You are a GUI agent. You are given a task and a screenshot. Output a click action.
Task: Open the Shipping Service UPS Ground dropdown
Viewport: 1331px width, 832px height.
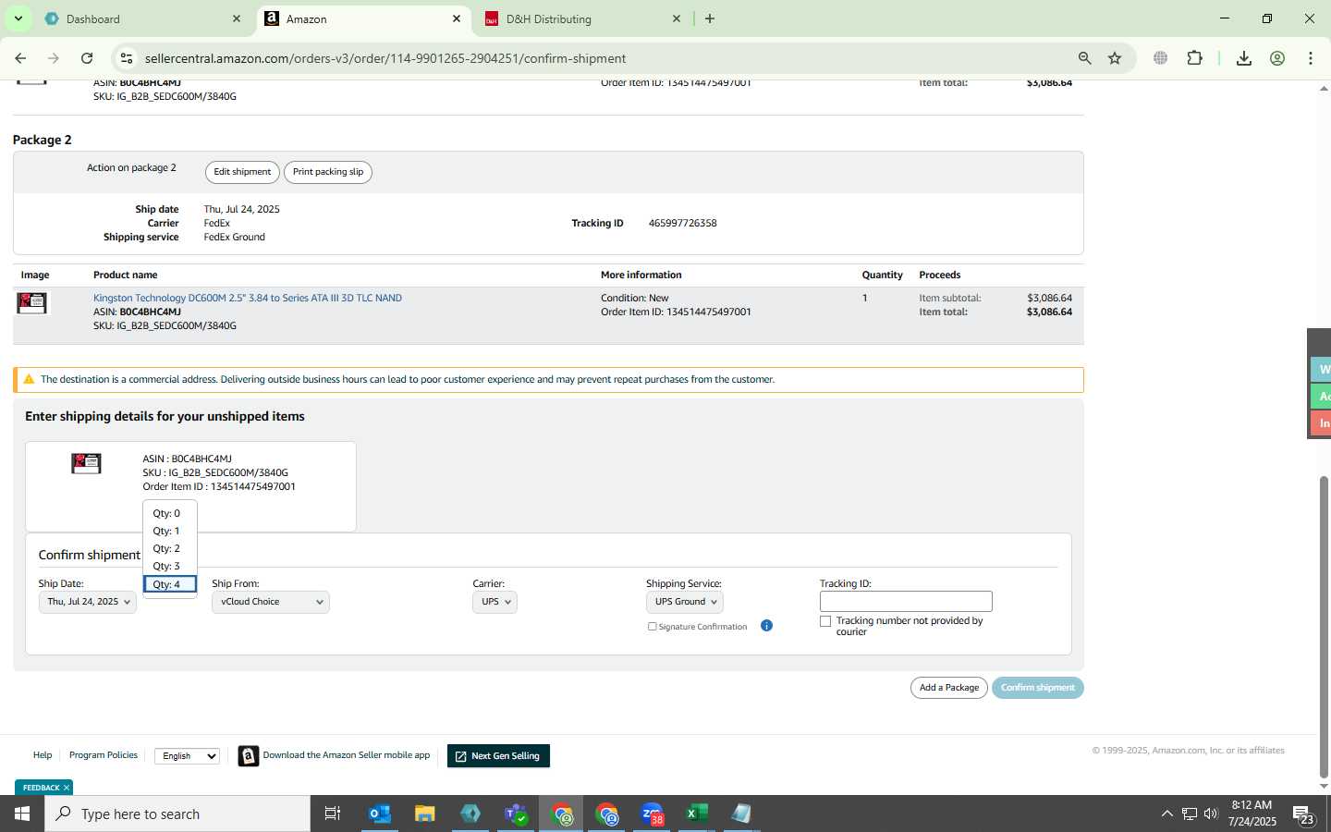pos(684,602)
